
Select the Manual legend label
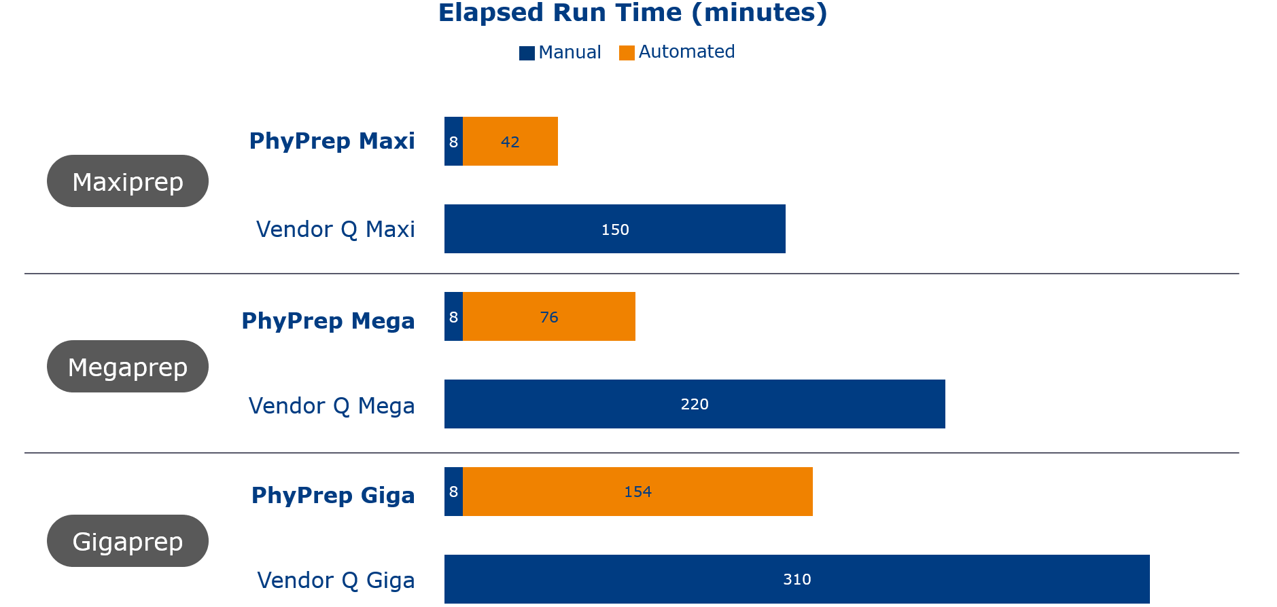[x=570, y=52]
